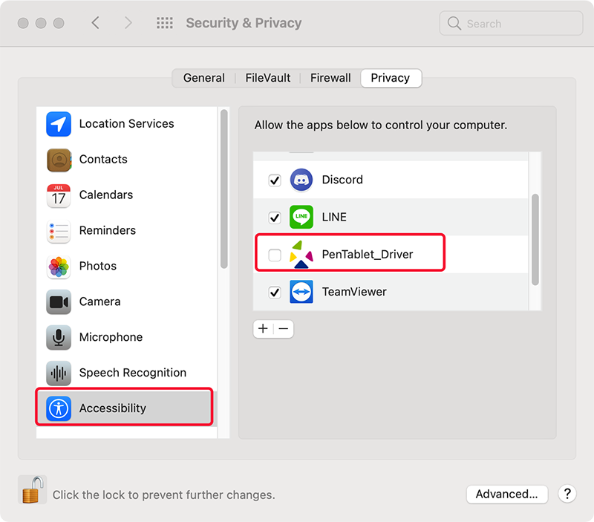Select Location Services in the sidebar
Viewport: 594px width, 522px height.
[x=126, y=124]
